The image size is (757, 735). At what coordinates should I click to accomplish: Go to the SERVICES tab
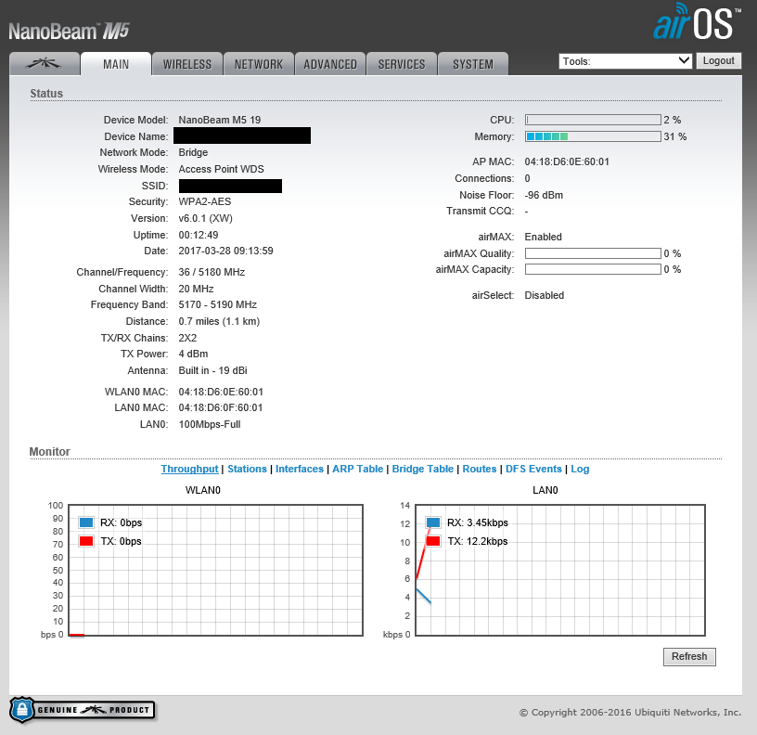click(402, 64)
